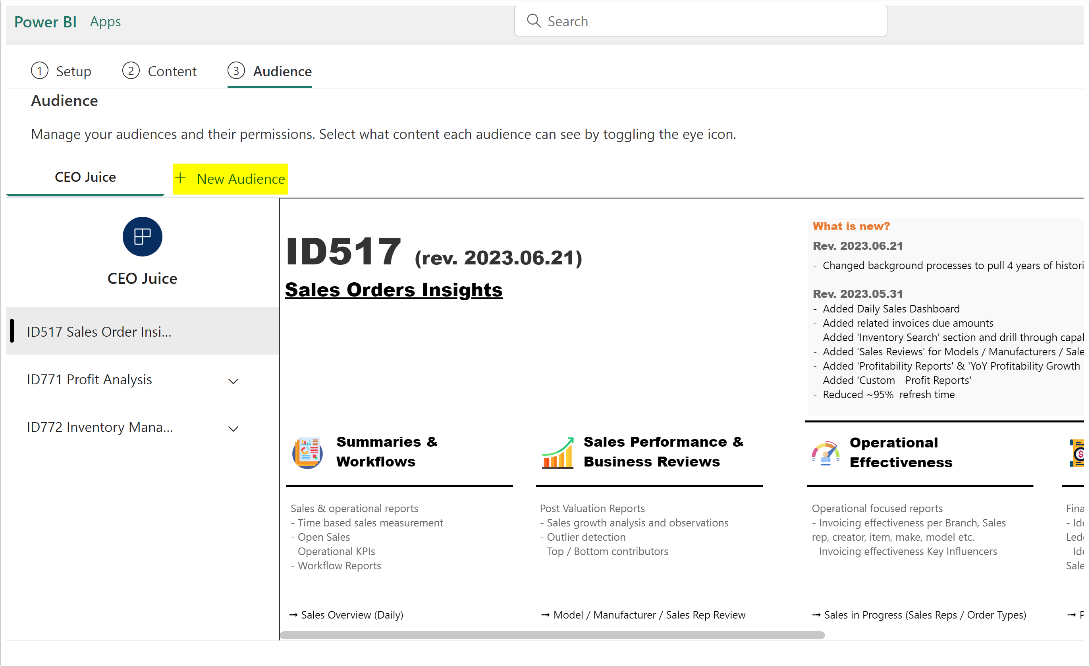This screenshot has width=1090, height=667.
Task: Click the Summaries & Workflows heading
Action: click(387, 451)
